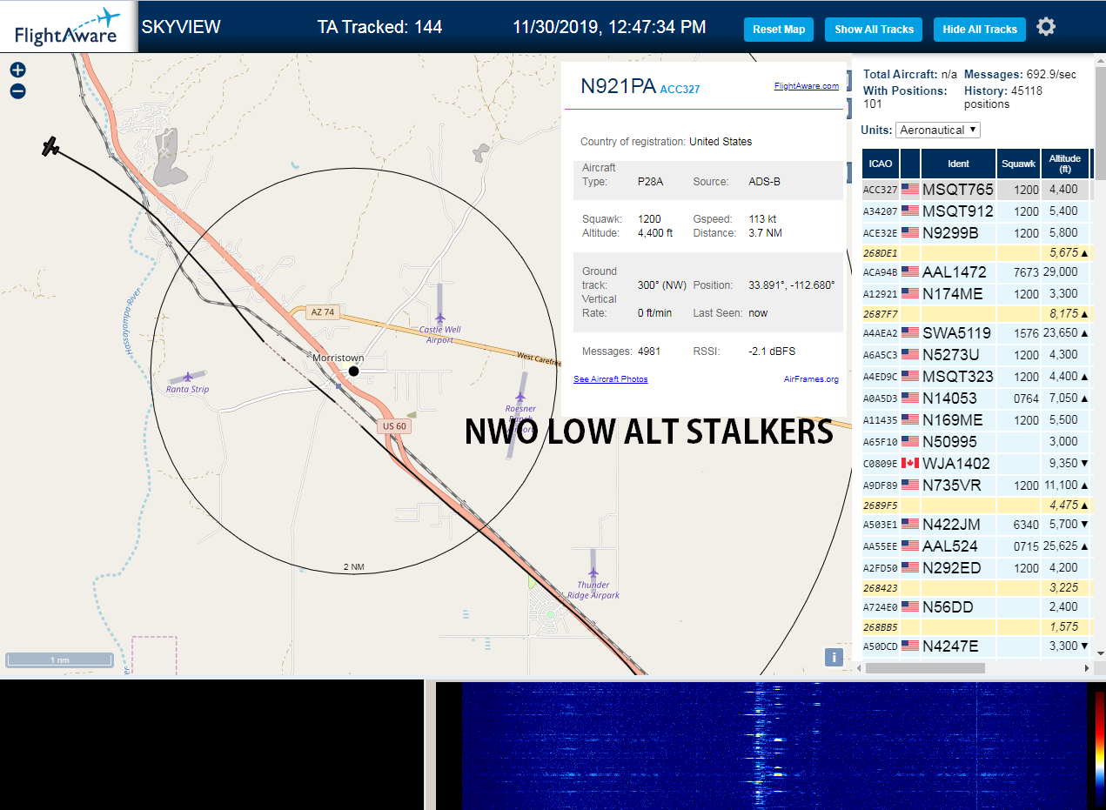Select the MSQT323 row

(x=977, y=377)
